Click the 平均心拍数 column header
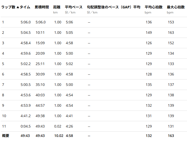 pyautogui.click(x=153, y=7)
